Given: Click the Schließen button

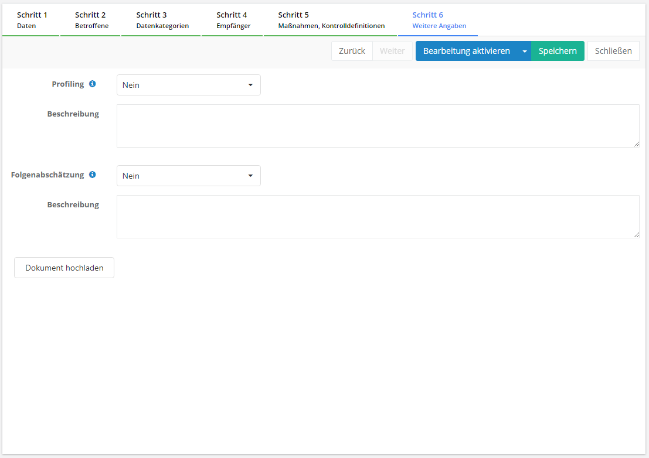Looking at the screenshot, I should pyautogui.click(x=613, y=51).
